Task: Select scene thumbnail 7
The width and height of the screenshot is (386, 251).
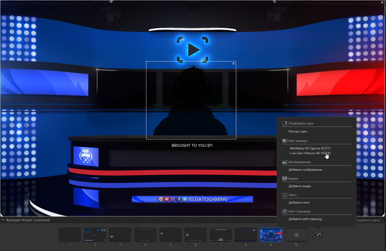Action: point(221,235)
